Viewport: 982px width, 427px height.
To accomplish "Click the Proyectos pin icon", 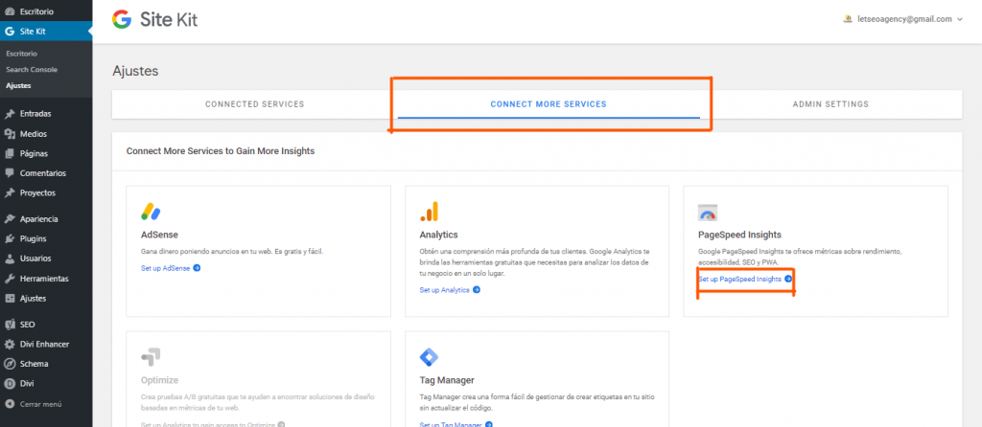I will point(10,192).
